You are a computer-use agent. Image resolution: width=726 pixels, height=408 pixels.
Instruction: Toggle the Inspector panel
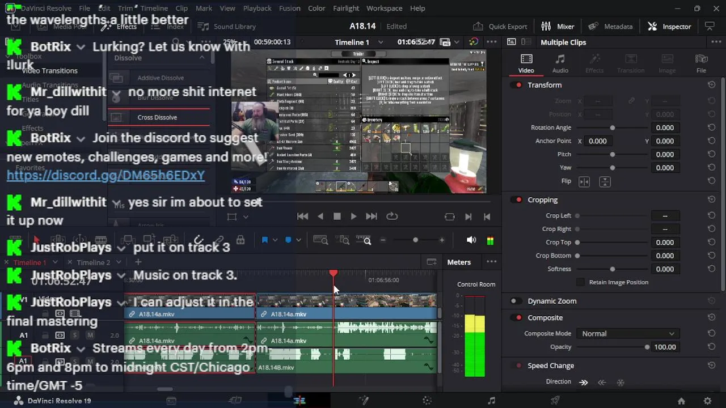click(669, 26)
